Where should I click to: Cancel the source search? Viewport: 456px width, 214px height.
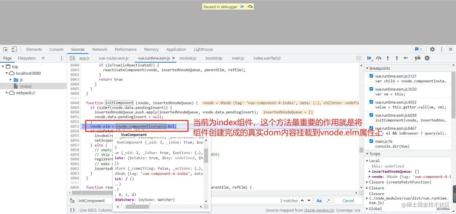348,201
